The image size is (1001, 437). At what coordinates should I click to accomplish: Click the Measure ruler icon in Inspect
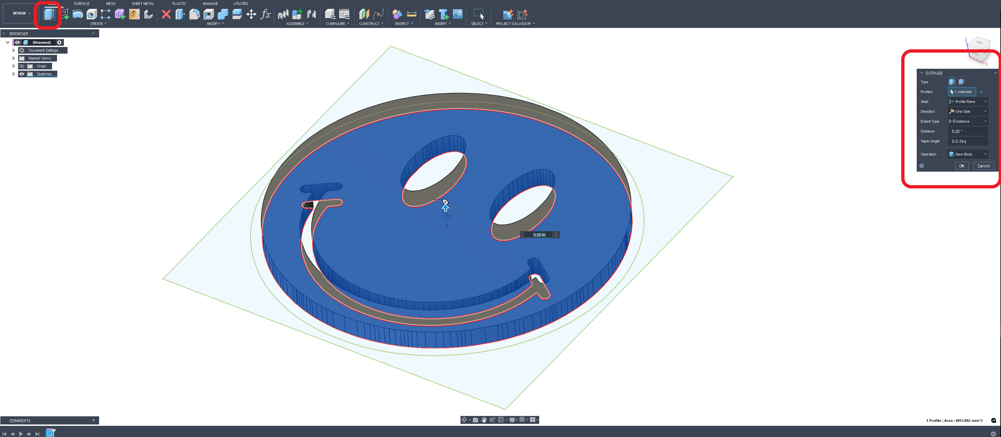tap(411, 14)
